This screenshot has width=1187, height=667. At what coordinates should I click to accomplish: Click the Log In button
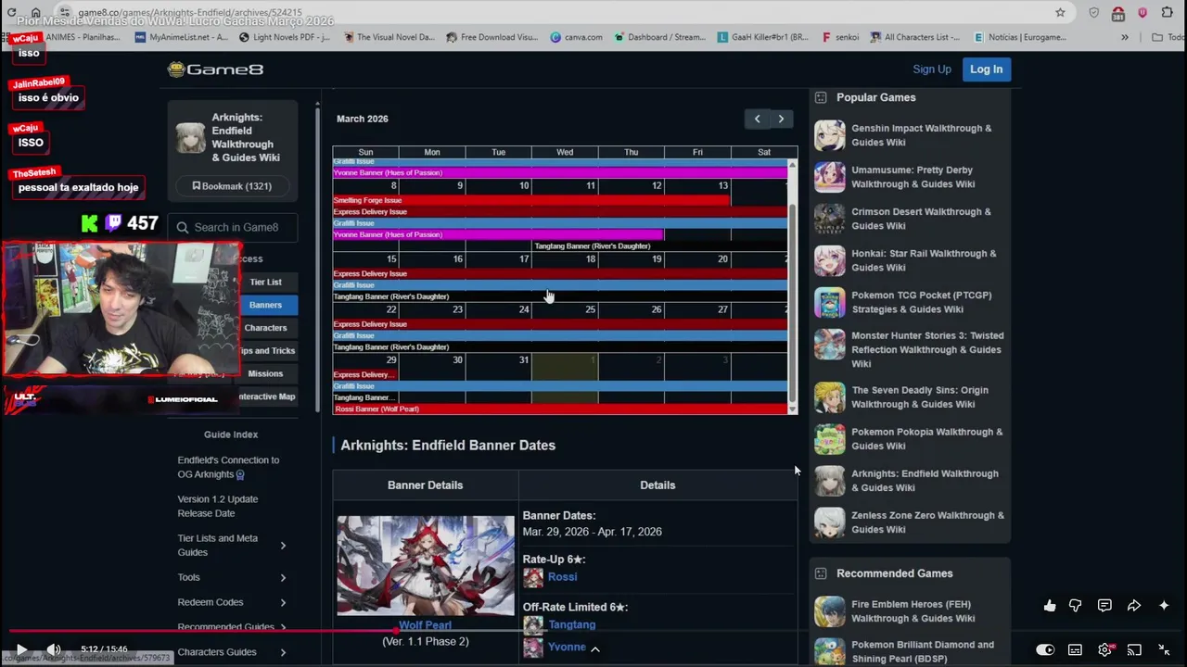(986, 69)
